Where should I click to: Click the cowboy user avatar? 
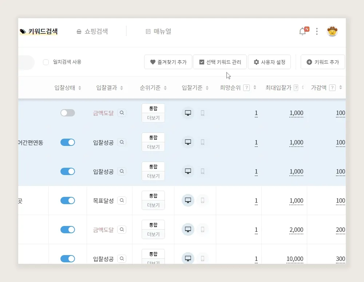coord(332,31)
